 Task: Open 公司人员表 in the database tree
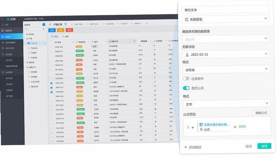(x=35, y=82)
